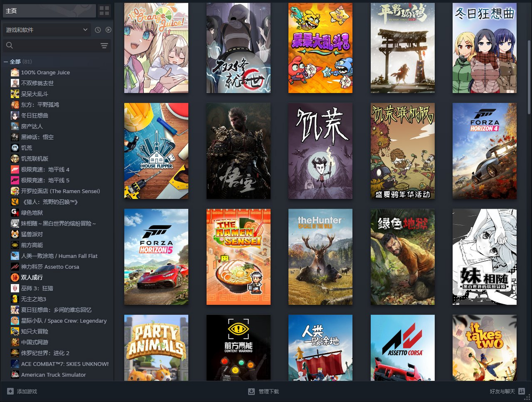The height and width of the screenshot is (402, 532).
Task: Go to the 主页 home tab
Action: pos(49,11)
